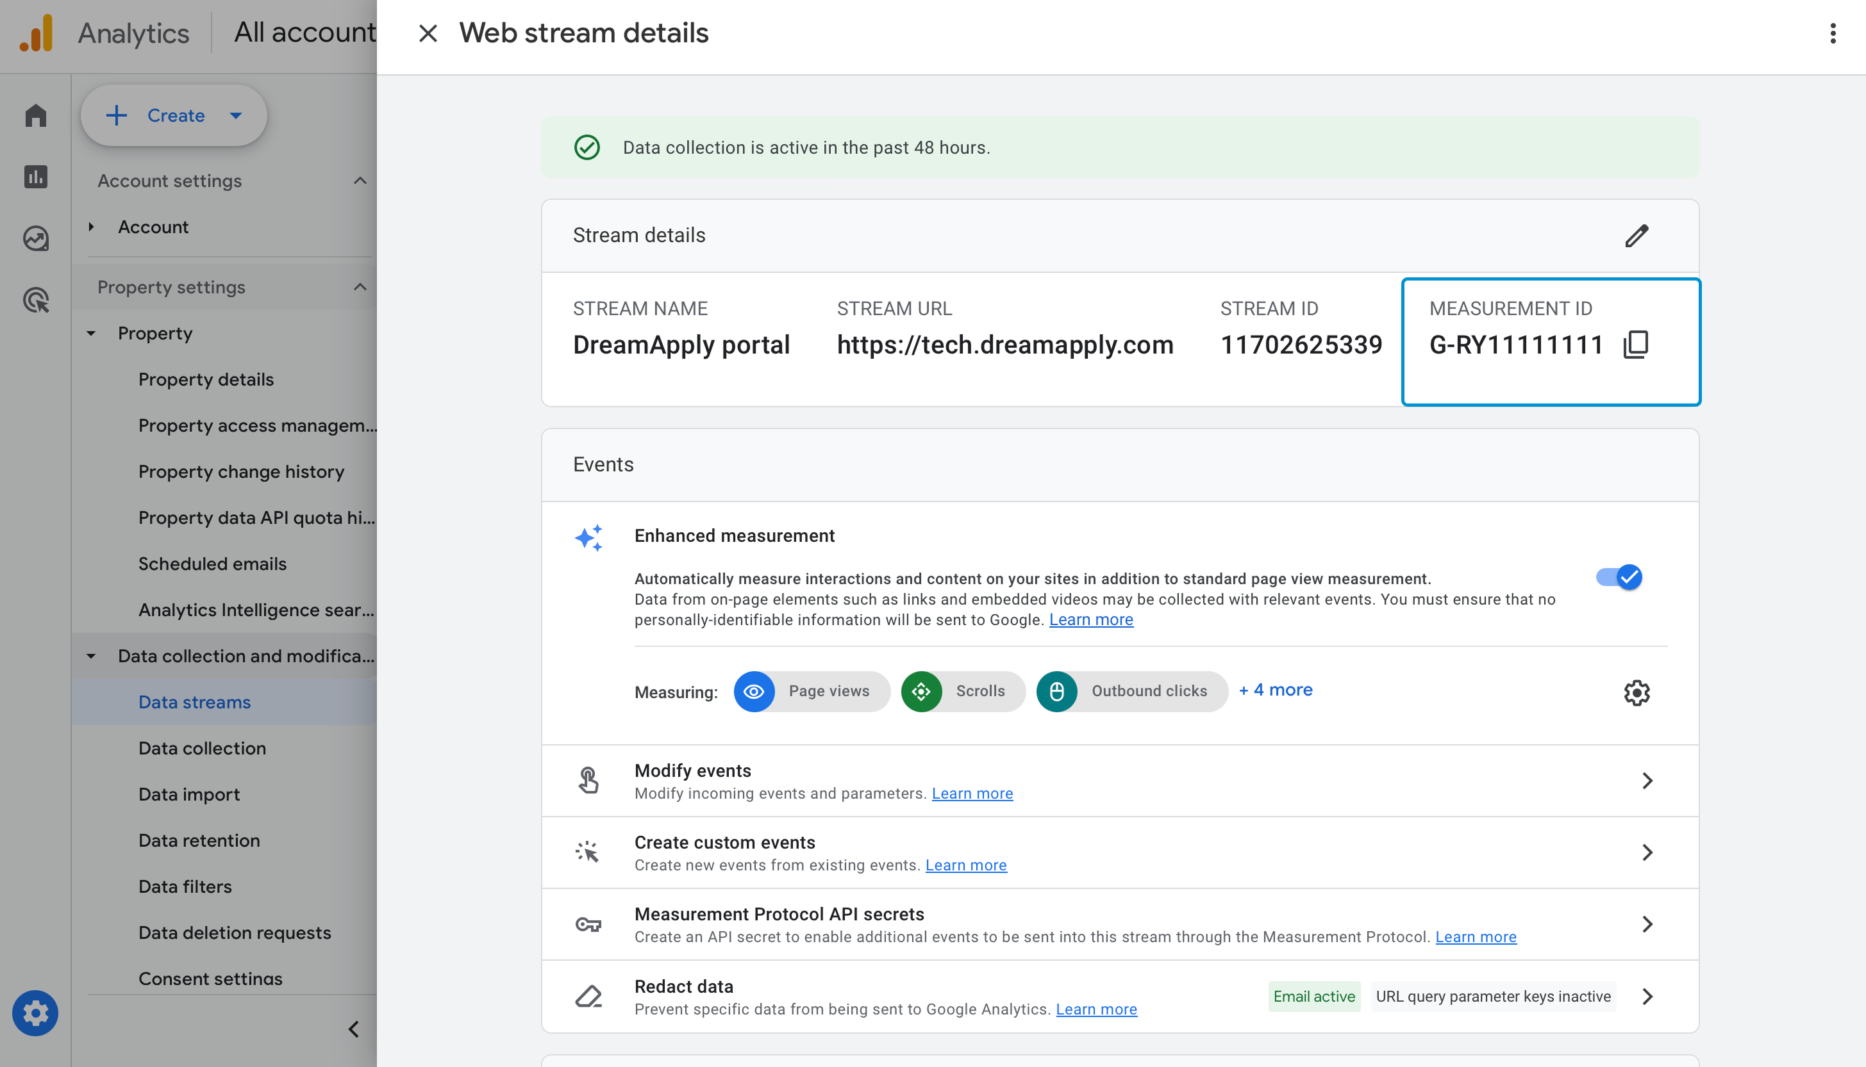Open Property change history
Viewport: 1866px width, 1067px height.
241,472
